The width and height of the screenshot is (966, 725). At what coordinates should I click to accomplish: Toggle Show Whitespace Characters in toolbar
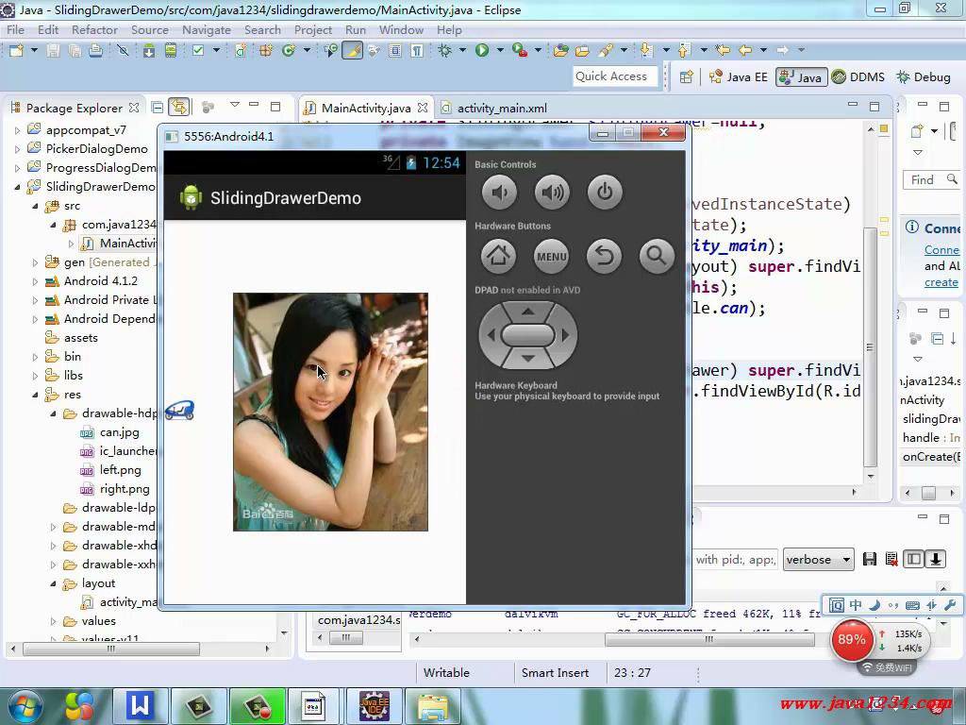pos(417,51)
